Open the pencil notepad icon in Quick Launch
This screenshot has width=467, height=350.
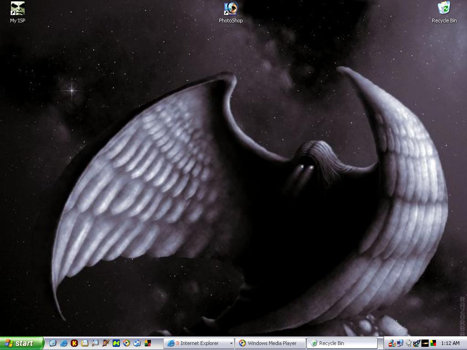tap(105, 343)
